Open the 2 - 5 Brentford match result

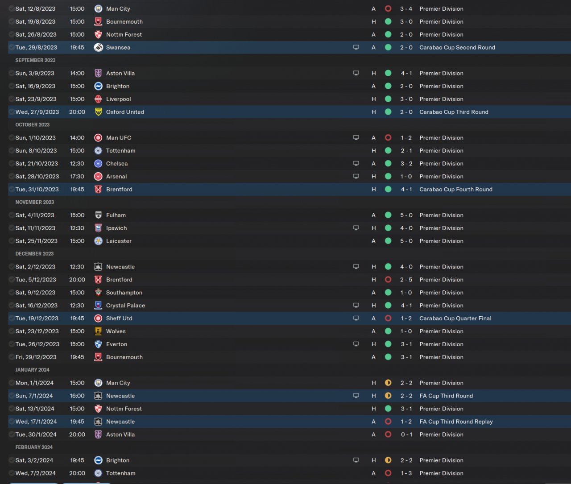click(x=406, y=280)
